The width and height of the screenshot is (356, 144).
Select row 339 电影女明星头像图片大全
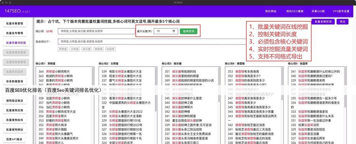(122, 72)
